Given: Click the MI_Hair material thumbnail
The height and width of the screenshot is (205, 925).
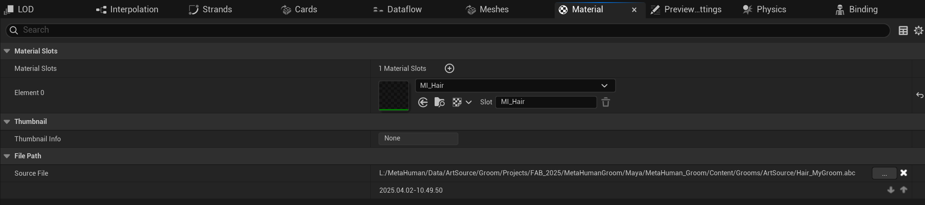Looking at the screenshot, I should click(x=394, y=95).
